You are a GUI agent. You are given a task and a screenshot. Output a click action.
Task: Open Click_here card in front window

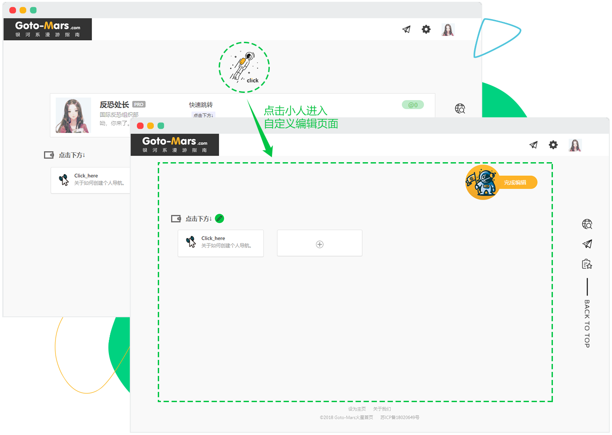[221, 243]
